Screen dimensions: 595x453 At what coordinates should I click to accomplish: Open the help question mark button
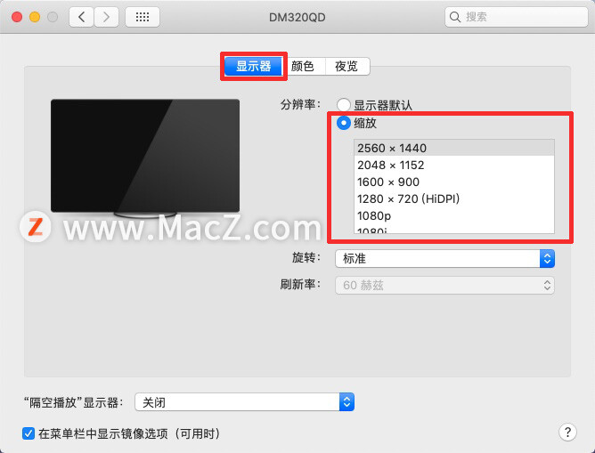click(x=567, y=432)
